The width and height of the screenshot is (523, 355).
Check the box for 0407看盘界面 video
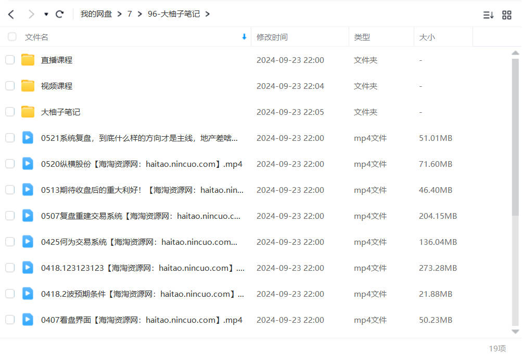tap(10, 320)
